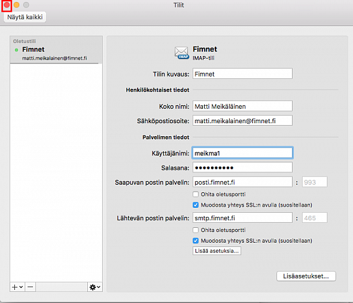The image size is (353, 303).
Task: Edit the Sähköpostiosoite field
Action: 242,121
